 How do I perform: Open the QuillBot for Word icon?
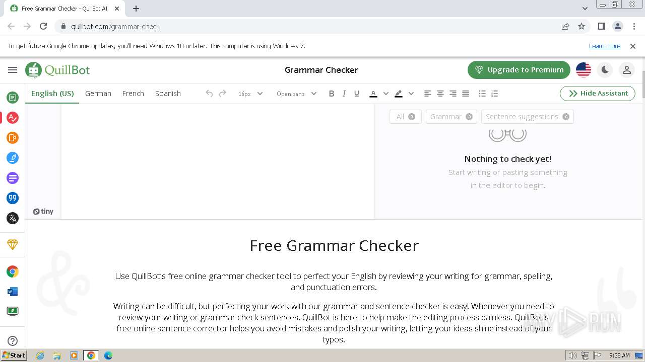[13, 292]
